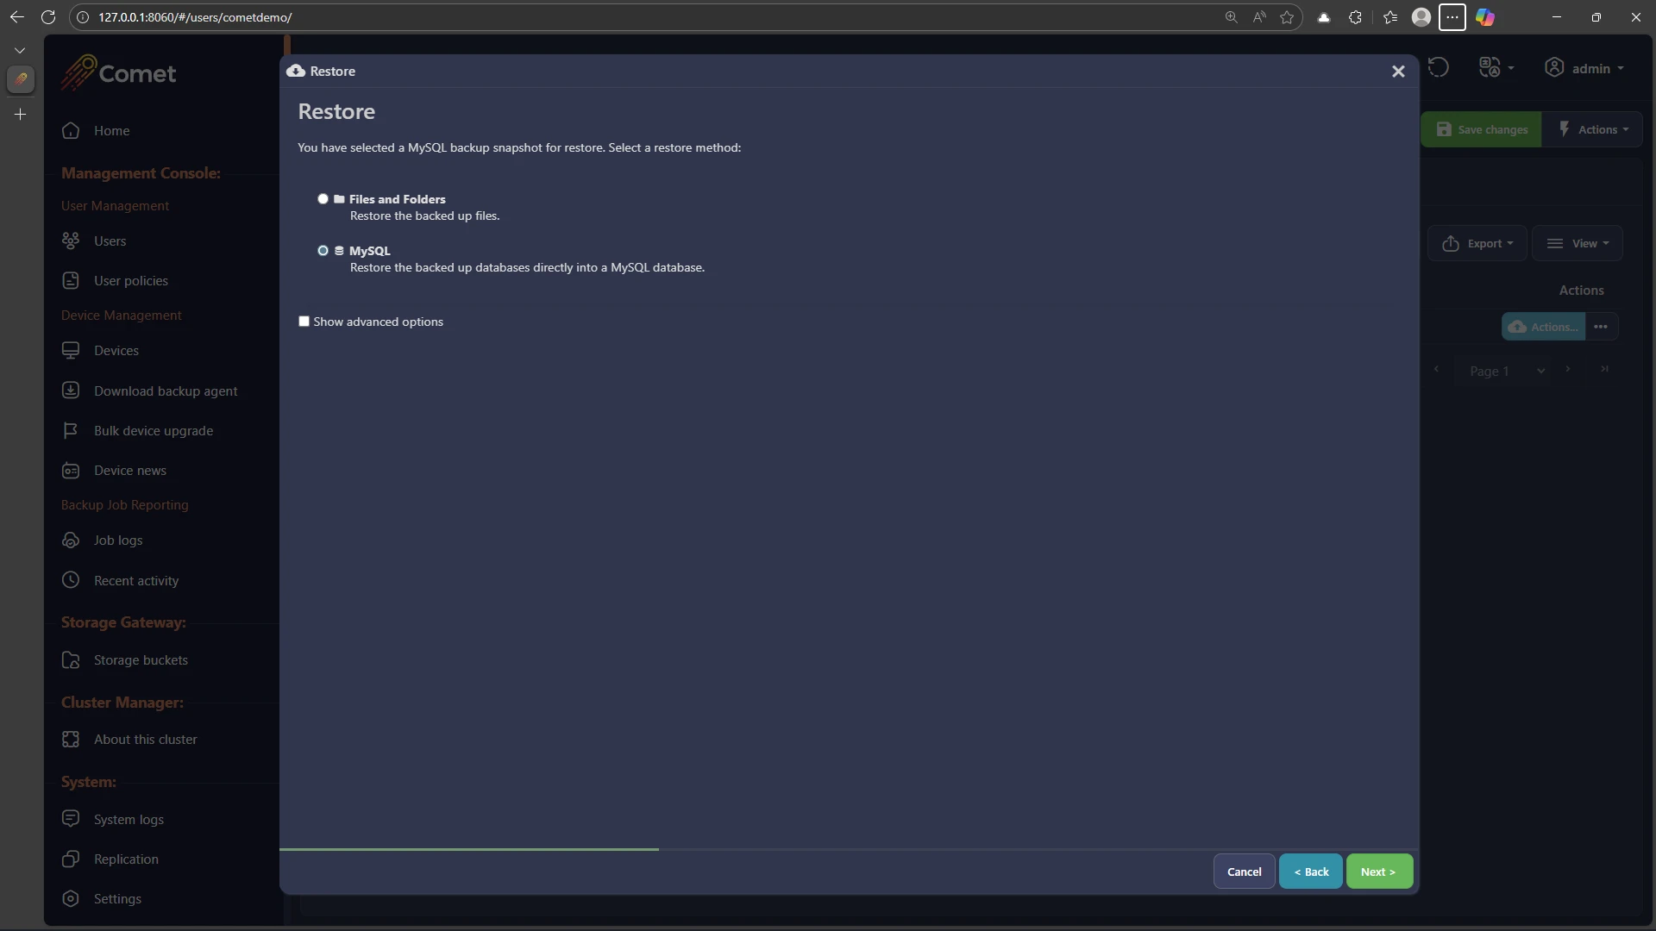Image resolution: width=1656 pixels, height=931 pixels.
Task: Open the browser profile avatar
Action: click(1421, 17)
